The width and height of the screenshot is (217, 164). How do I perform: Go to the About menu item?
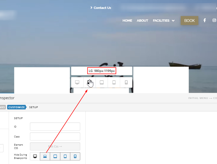[142, 21]
